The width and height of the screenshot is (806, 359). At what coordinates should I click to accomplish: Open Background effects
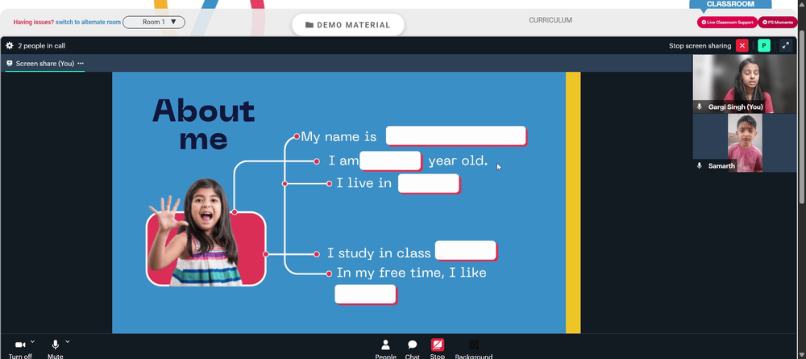(474, 344)
